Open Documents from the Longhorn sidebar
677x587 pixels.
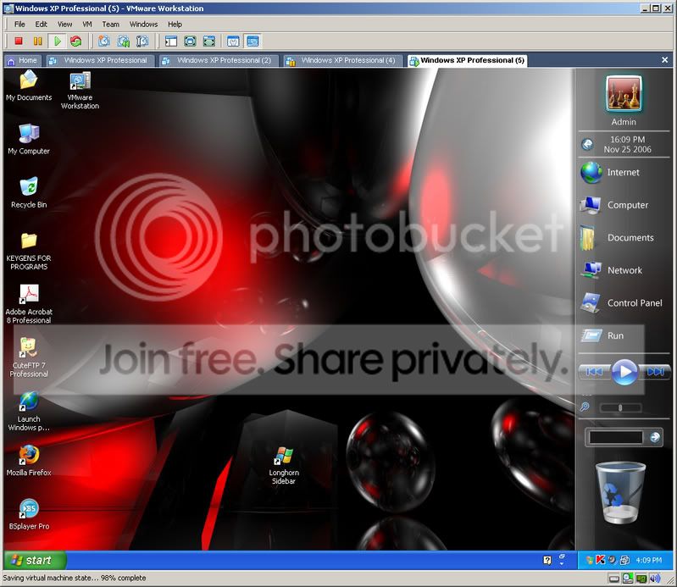click(x=617, y=238)
